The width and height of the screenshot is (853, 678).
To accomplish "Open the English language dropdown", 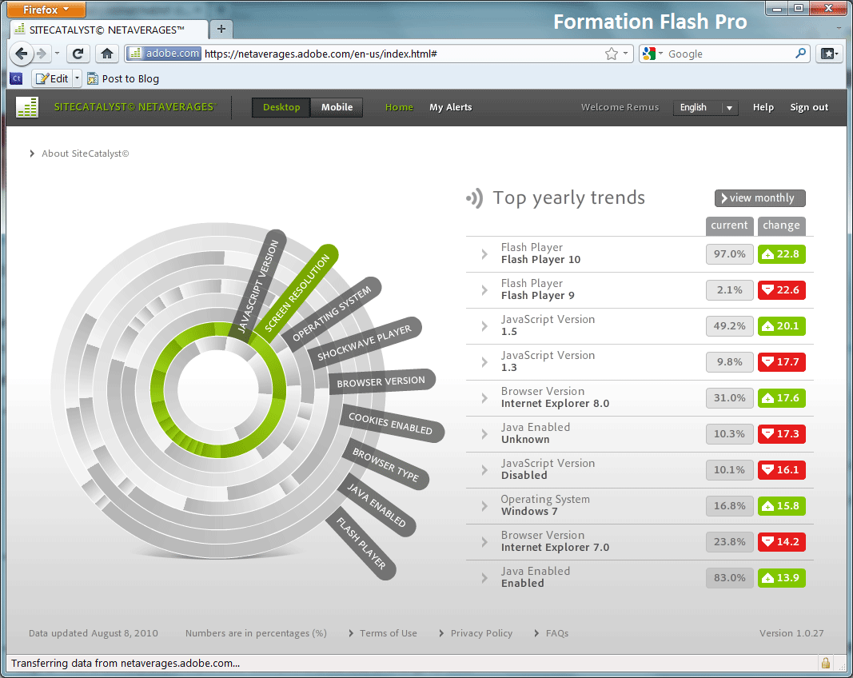I will tap(706, 107).
